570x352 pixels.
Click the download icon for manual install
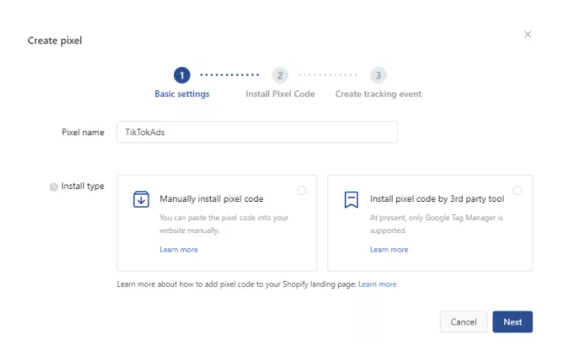point(141,200)
